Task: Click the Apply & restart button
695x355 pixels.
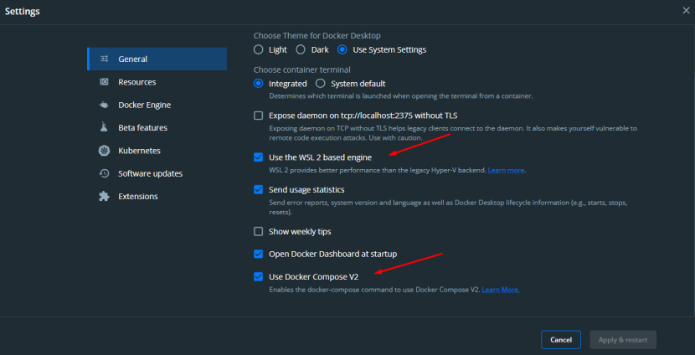Action: (623, 340)
